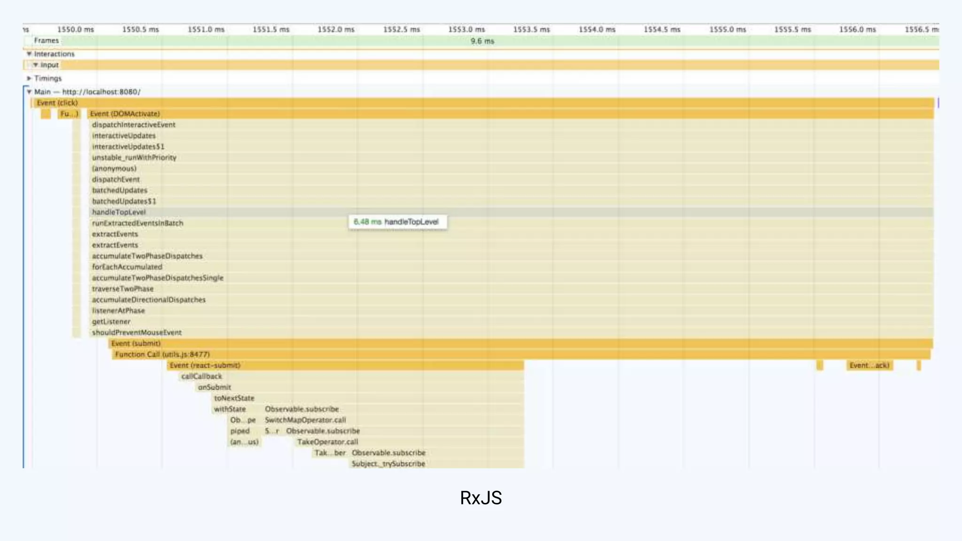962x541 pixels.
Task: Select the Subject._trySubscribe bar
Action: [437, 464]
